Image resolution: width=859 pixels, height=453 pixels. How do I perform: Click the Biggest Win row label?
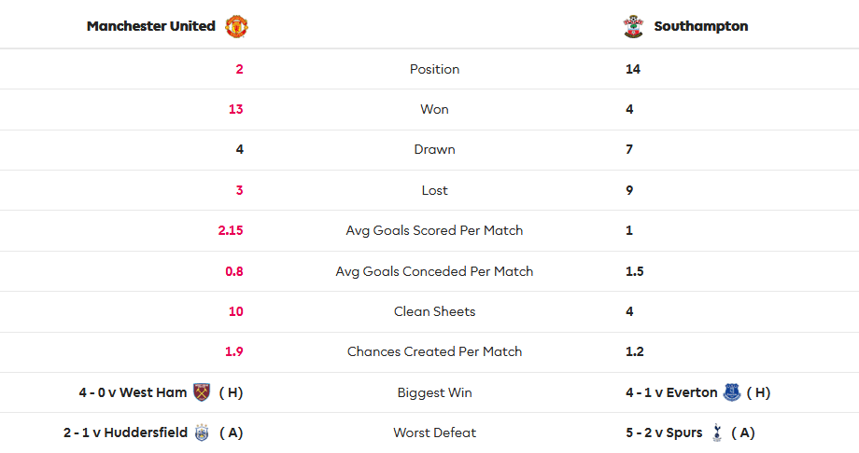click(x=434, y=392)
